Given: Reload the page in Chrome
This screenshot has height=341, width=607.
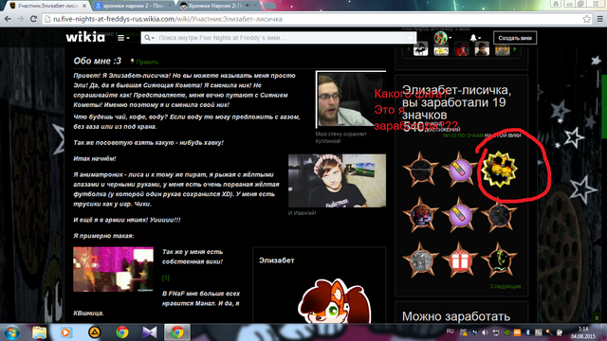Looking at the screenshot, I should 34,19.
